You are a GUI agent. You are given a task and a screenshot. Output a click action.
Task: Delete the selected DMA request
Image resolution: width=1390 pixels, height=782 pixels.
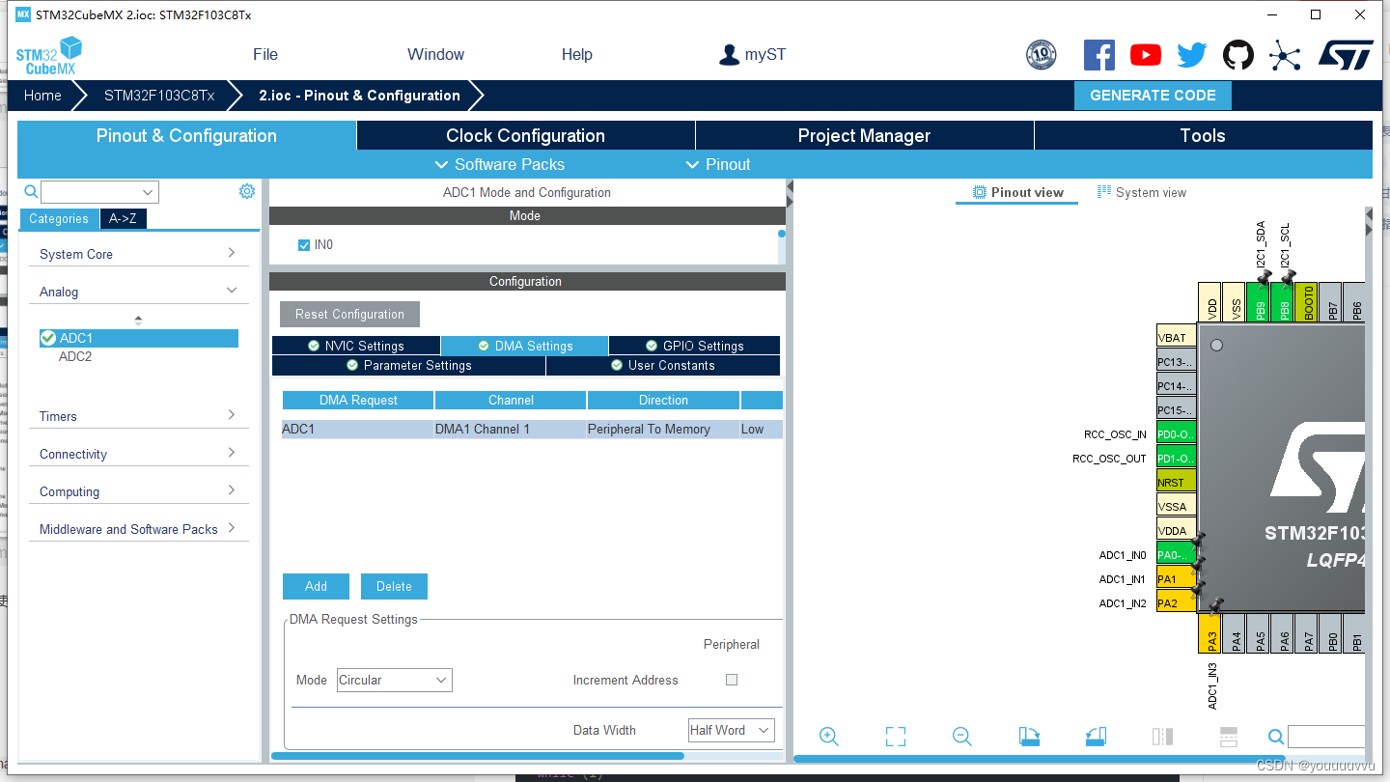click(x=394, y=587)
